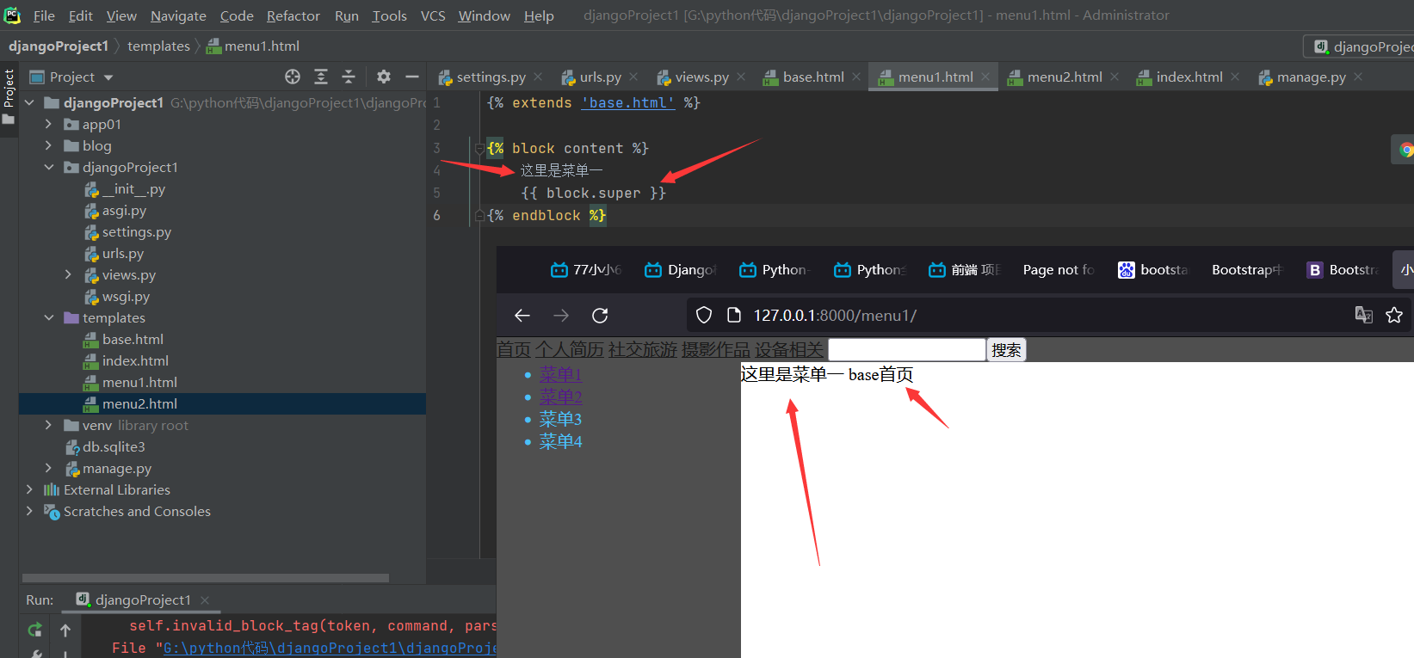Image resolution: width=1414 pixels, height=658 pixels.
Task: Open Project panel settings gear
Action: 384,77
